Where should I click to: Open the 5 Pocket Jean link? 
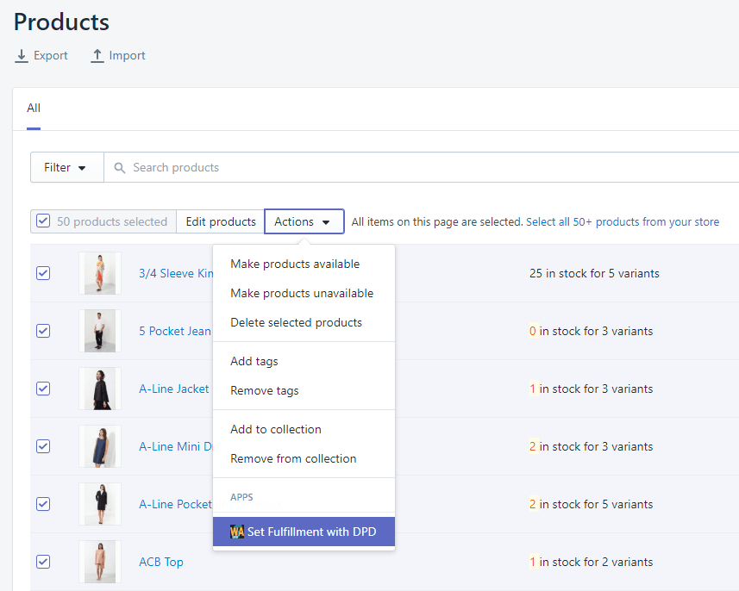(175, 331)
